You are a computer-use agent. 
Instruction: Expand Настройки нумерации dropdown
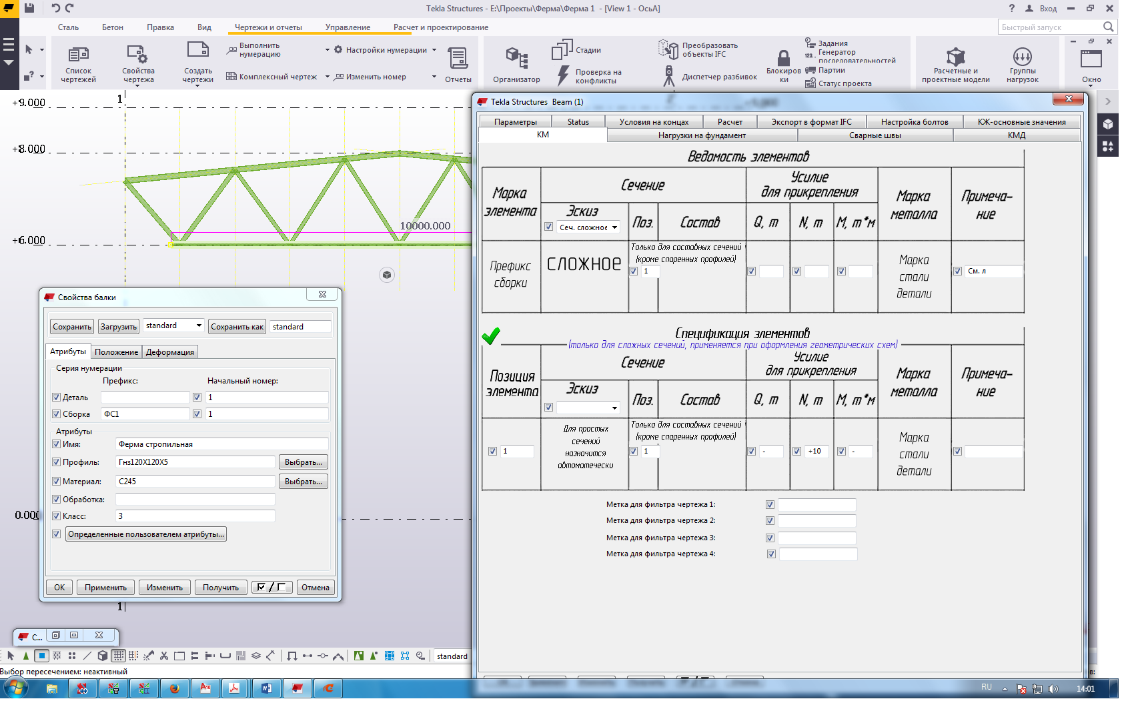point(434,50)
